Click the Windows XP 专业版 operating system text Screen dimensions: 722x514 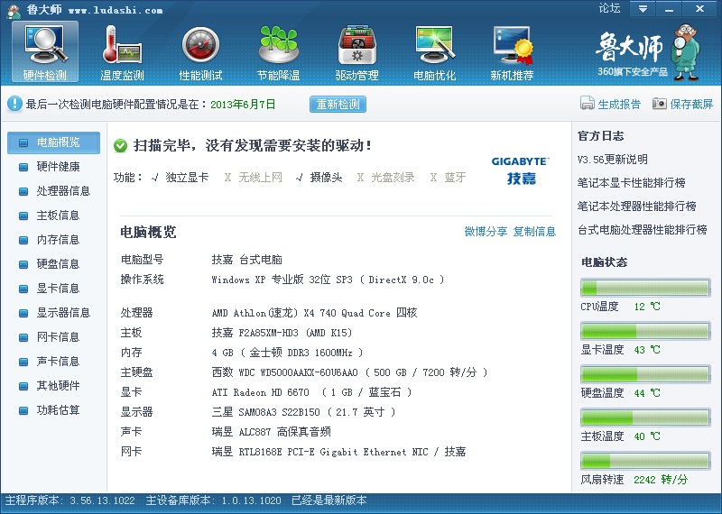tap(328, 280)
